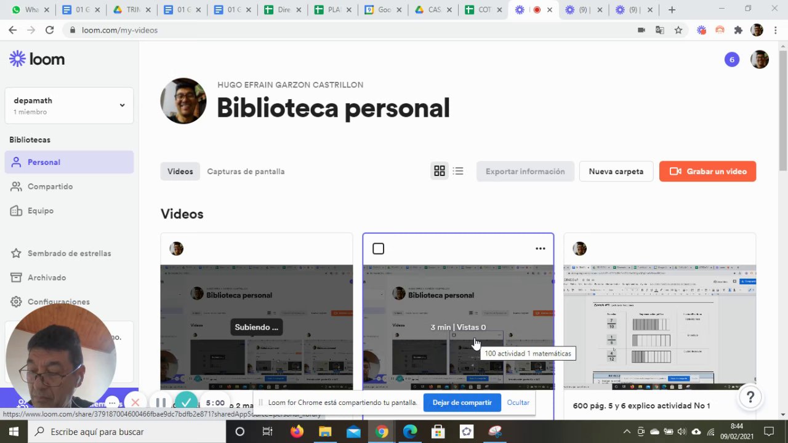This screenshot has height=443, width=788.
Task: Open the Personal library
Action: click(x=69, y=162)
